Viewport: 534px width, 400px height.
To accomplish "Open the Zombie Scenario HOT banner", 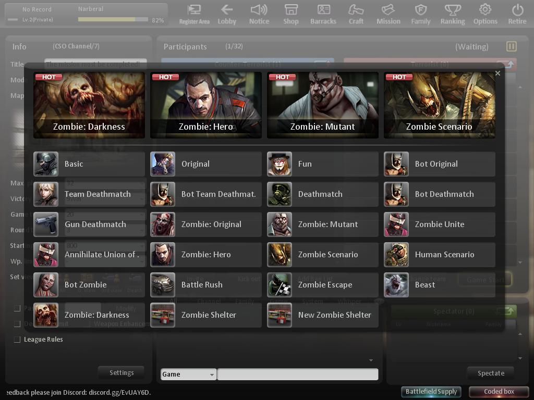I will [440, 105].
